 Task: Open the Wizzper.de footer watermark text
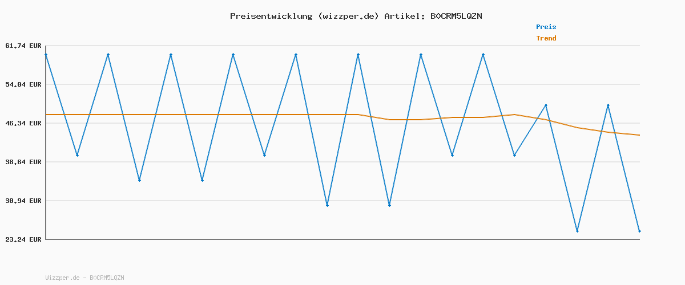[x=84, y=278]
